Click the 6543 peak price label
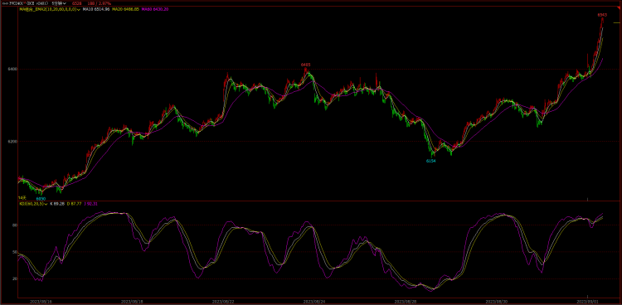622x305 pixels. (x=602, y=15)
